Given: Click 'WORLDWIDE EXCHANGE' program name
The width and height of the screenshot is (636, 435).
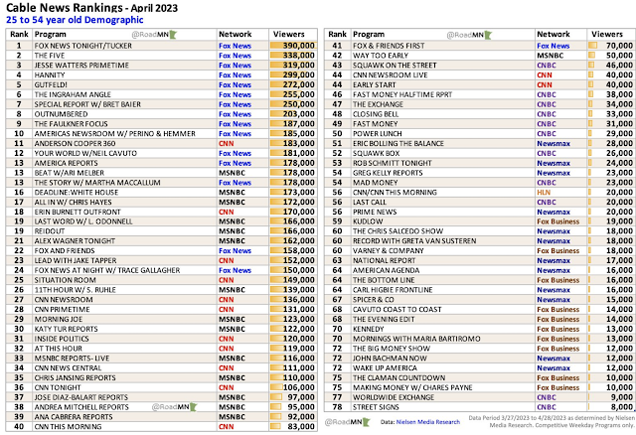Looking at the screenshot, I should pos(394,397).
